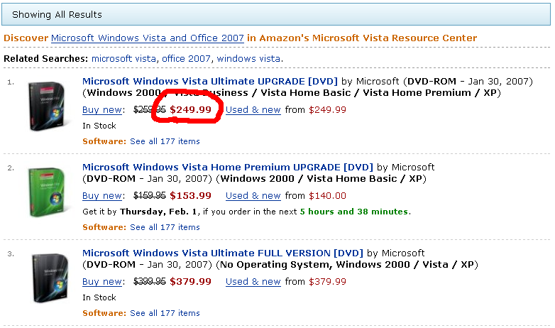This screenshot has width=555, height=328.
Task: Open Used & new offers for Ultimate UPGRADE
Action: click(x=253, y=110)
